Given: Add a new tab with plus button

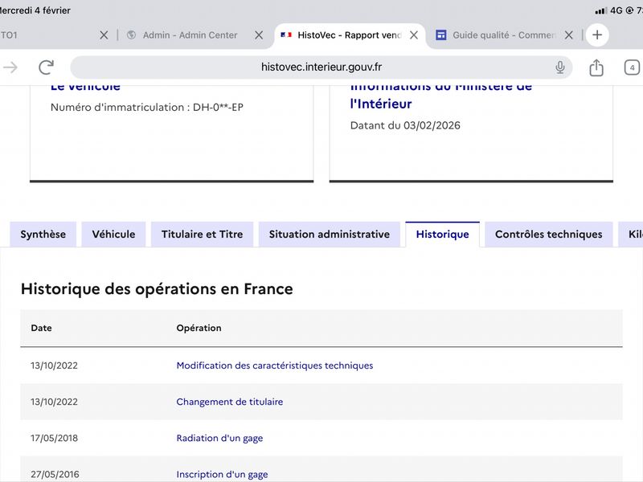Looking at the screenshot, I should pyautogui.click(x=596, y=35).
